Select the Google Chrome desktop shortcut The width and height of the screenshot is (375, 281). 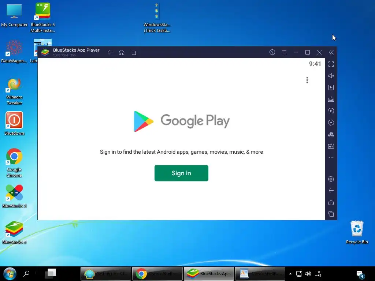point(14,163)
